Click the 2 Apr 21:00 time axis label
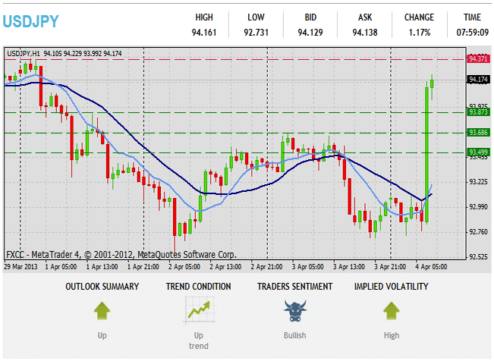494x361 pixels. 266,266
